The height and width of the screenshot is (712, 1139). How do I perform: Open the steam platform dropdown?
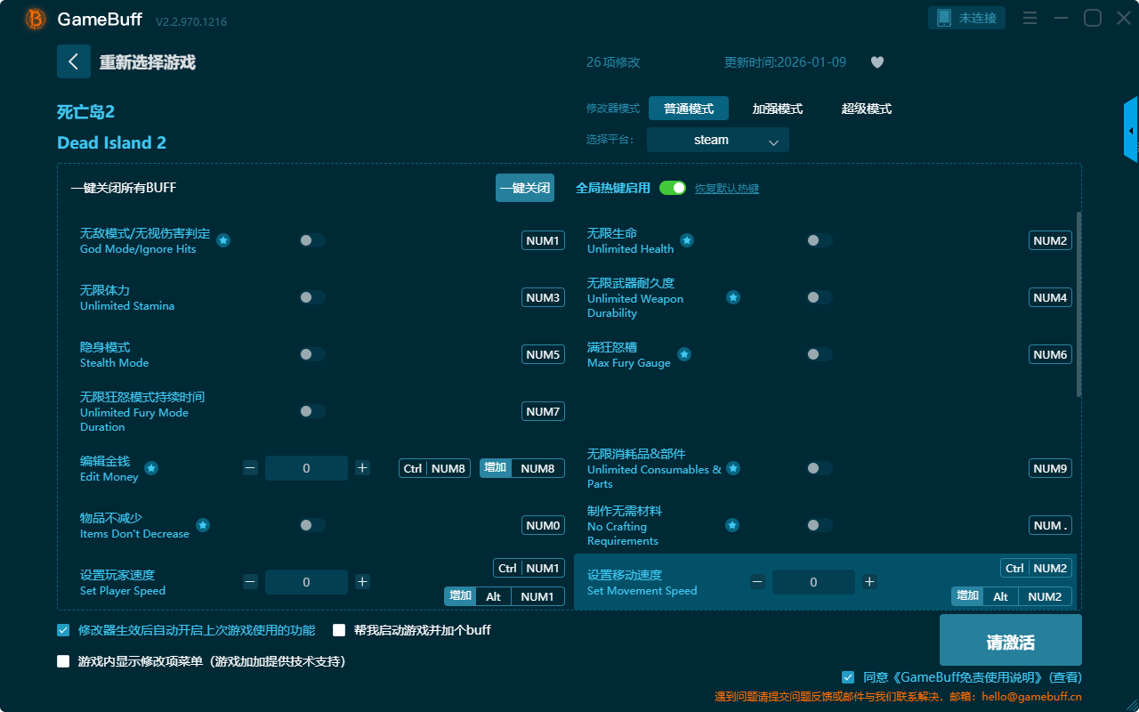point(717,140)
